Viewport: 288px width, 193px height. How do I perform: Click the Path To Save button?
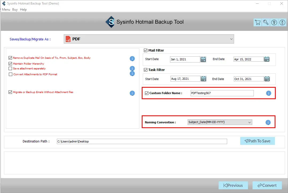(x=257, y=141)
